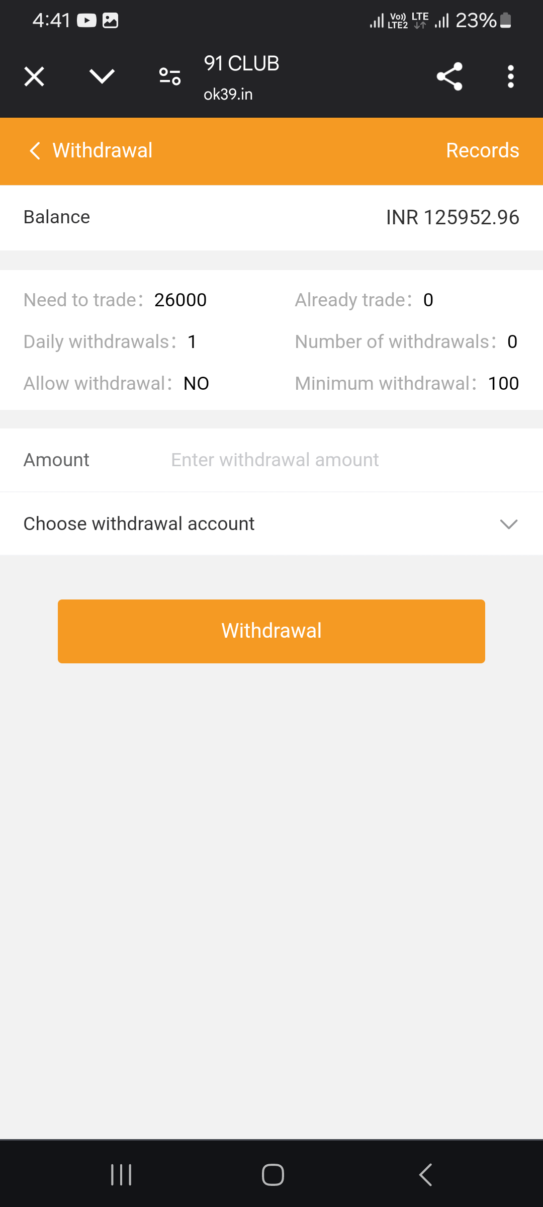Viewport: 543px width, 1207px height.
Task: Tap the Android back navigation button
Action: (425, 1175)
